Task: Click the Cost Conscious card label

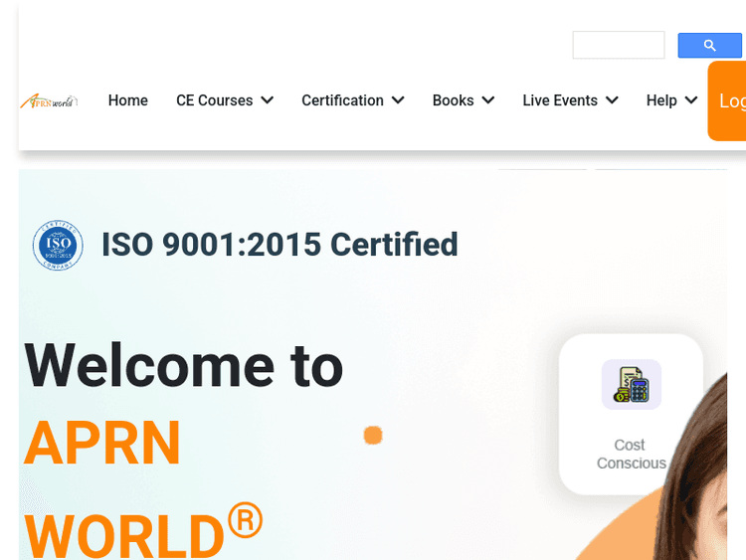Action: pyautogui.click(x=631, y=454)
